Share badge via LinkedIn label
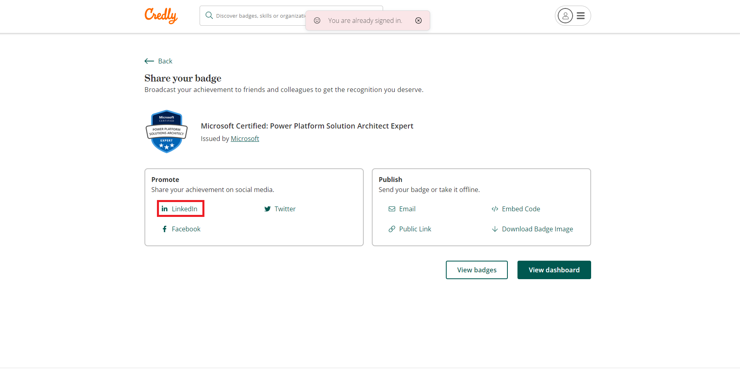The width and height of the screenshot is (740, 386). tap(184, 209)
